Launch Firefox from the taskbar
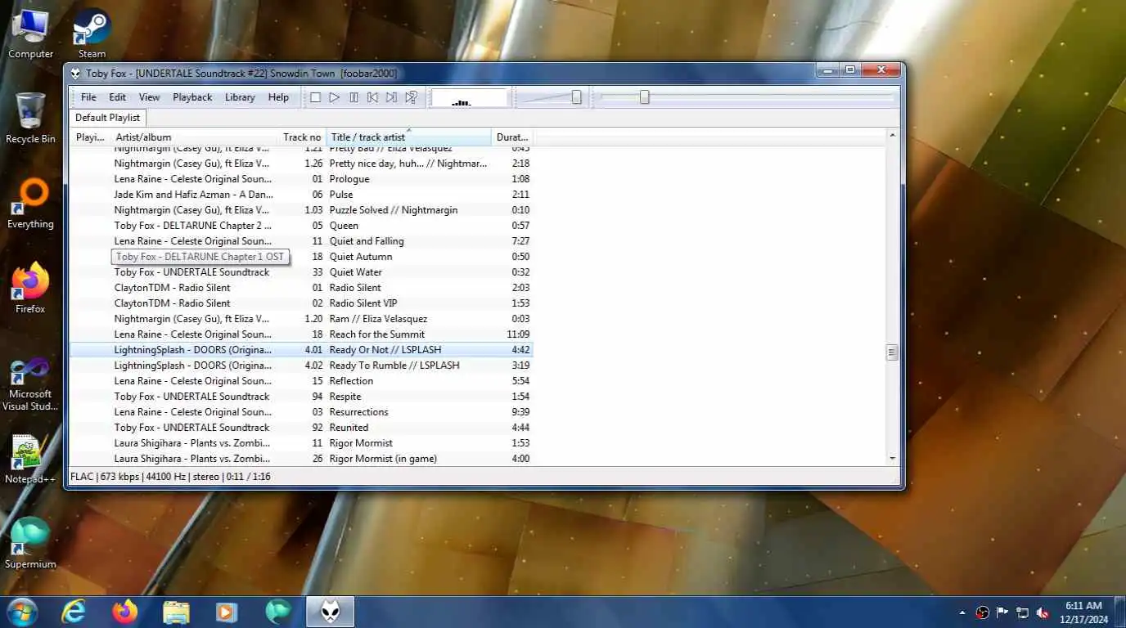 [x=125, y=612]
